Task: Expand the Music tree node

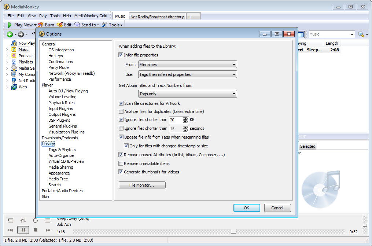Action: pos(7,49)
